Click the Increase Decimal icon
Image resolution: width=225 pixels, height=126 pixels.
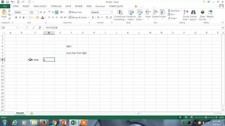pyautogui.click(x=107, y=17)
